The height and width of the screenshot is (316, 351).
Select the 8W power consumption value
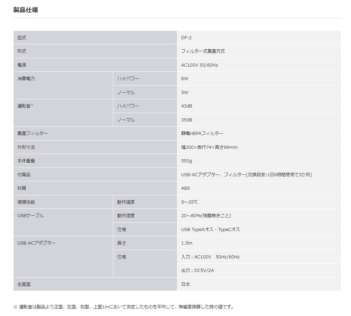[x=185, y=78]
